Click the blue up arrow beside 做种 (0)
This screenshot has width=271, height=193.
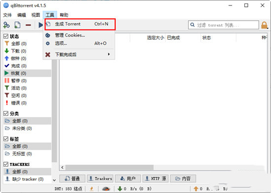coord(7,58)
